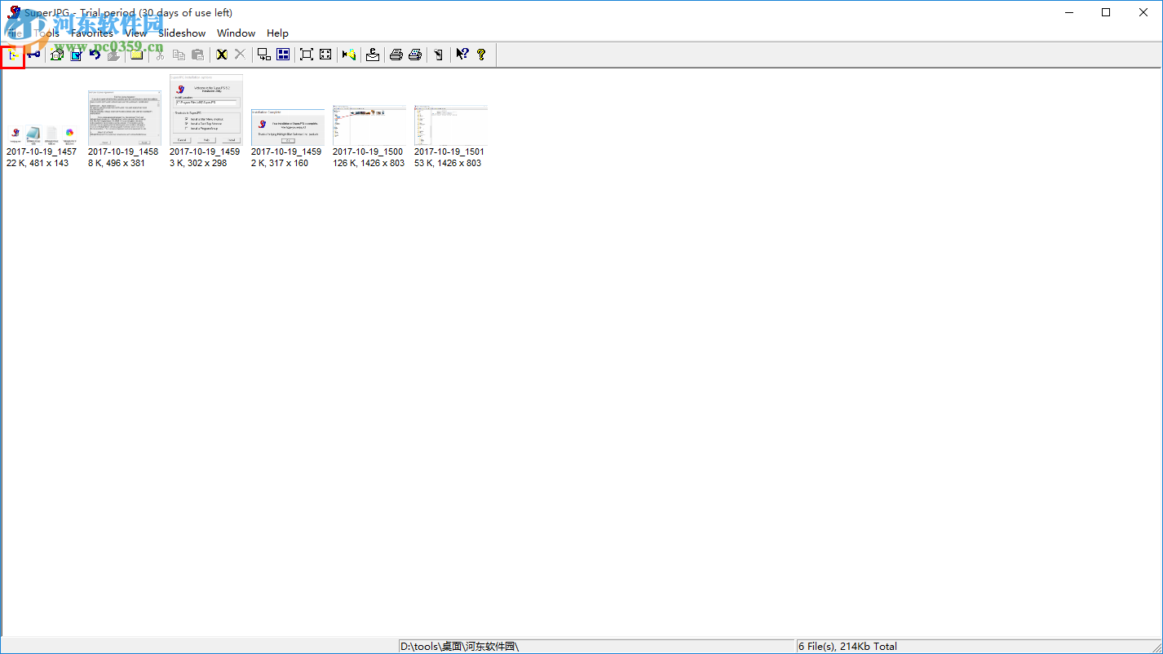This screenshot has height=654, width=1163.
Task: Select thumbnail 2017-10-19_1500
Action: (369, 125)
